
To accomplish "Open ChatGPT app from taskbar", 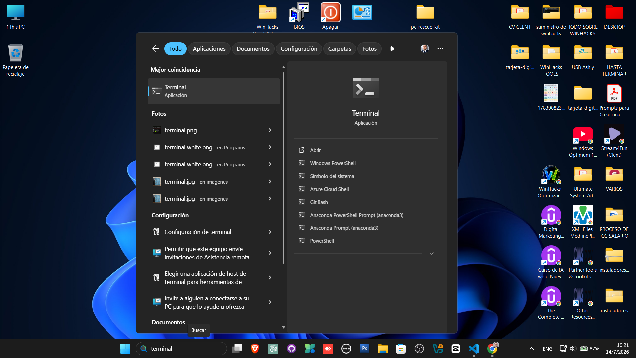I will tap(273, 348).
